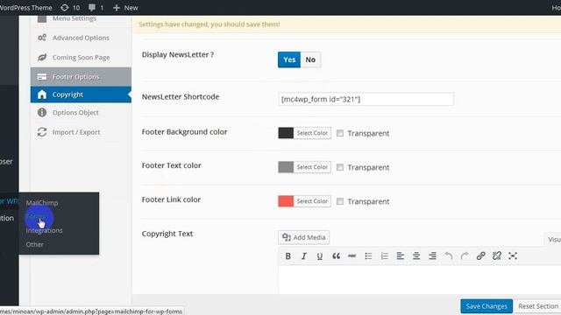Image resolution: width=561 pixels, height=315 pixels.
Task: Click the updates icon showing 10
Action: pyautogui.click(x=64, y=8)
